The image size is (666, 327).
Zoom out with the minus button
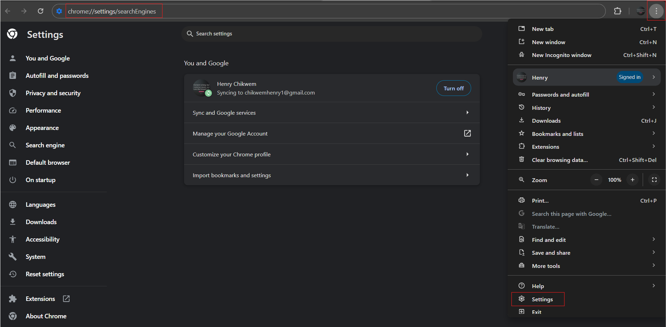click(x=596, y=180)
